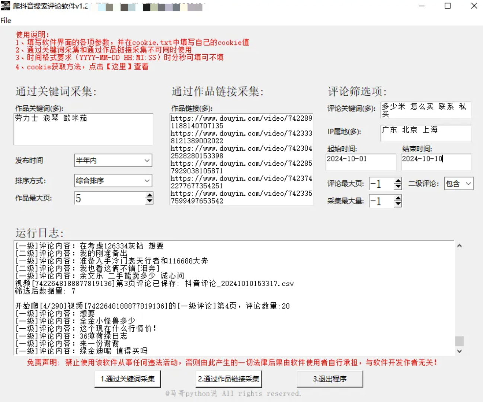Click the 采集最大量 value field

(381, 201)
